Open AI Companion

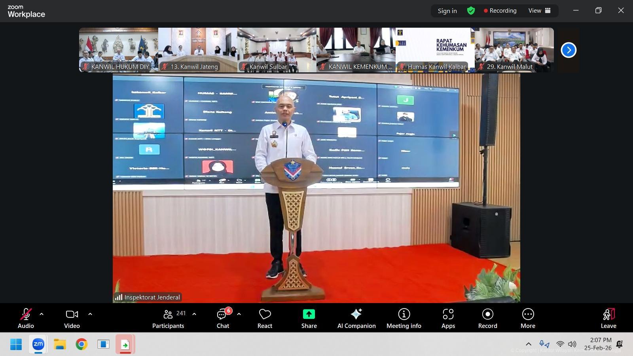pyautogui.click(x=356, y=318)
